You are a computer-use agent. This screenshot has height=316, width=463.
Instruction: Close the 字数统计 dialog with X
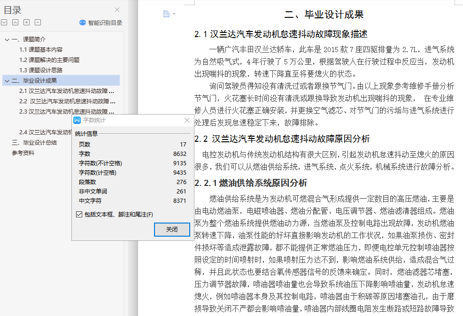tap(187, 120)
